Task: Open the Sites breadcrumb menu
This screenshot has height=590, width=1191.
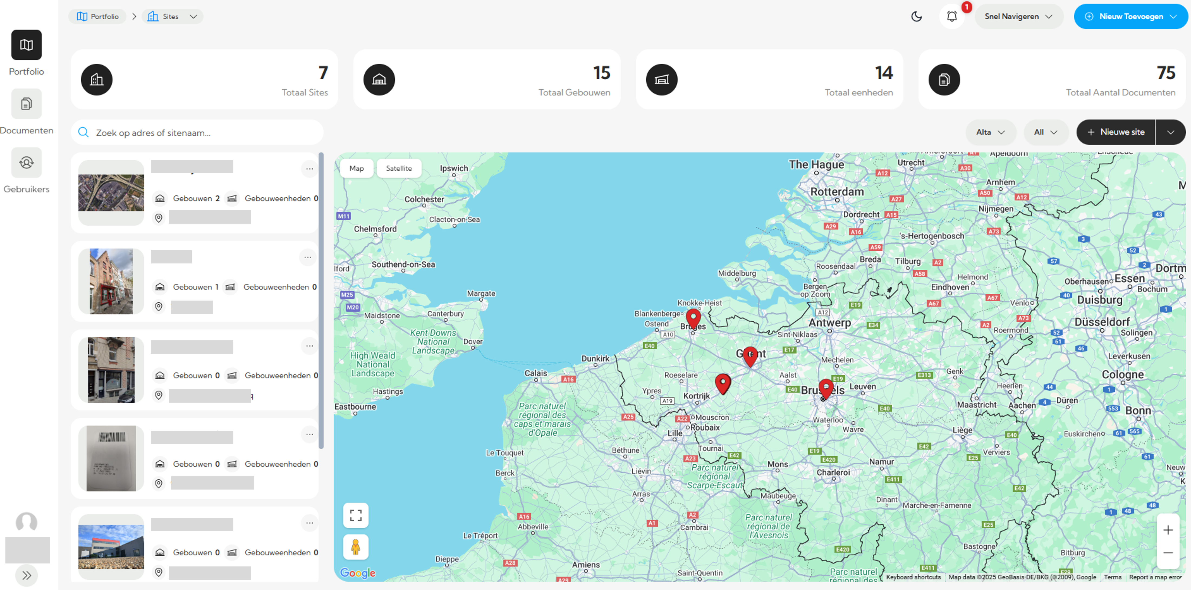Action: click(172, 17)
